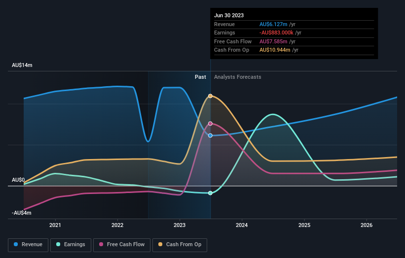Toggle the Cash From Op legend series
The image size is (405, 258).
[x=180, y=245]
